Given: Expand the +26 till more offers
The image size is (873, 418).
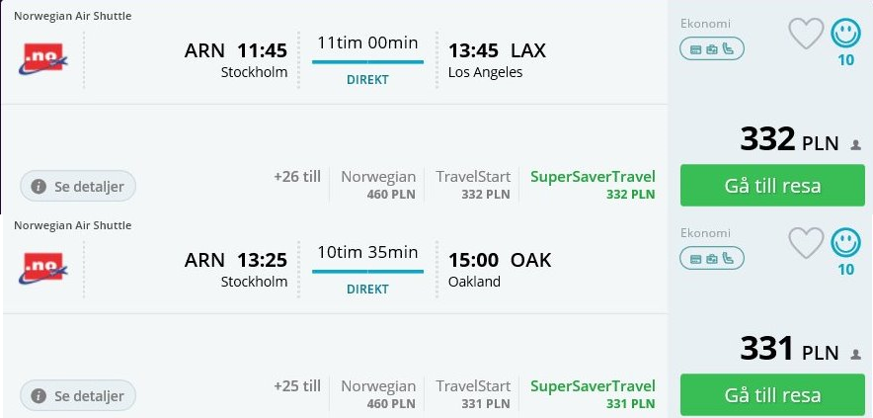Looking at the screenshot, I should pos(297,177).
